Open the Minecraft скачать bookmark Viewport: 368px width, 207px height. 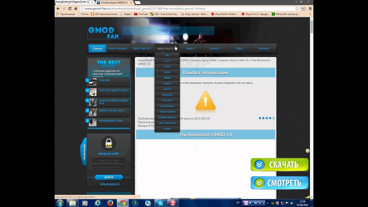[285, 14]
